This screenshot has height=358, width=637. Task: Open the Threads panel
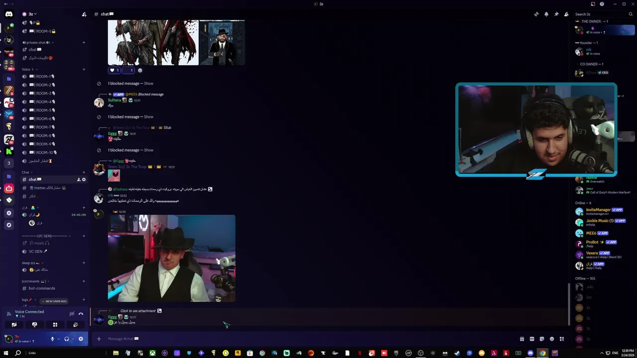536,14
